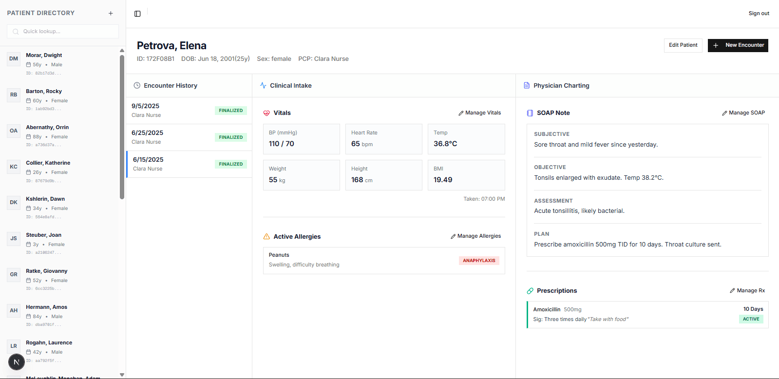Viewport: 779px width, 379px height.
Task: Open the round N badge button
Action: pyautogui.click(x=17, y=362)
